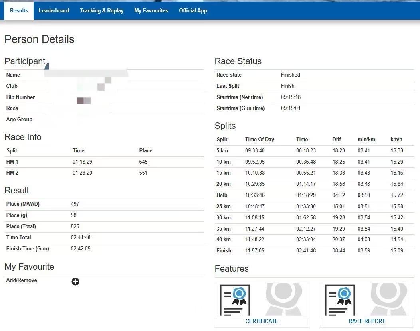Click the Add/Remove favourite plus icon
Viewport: 420px width, 331px height.
tap(75, 282)
